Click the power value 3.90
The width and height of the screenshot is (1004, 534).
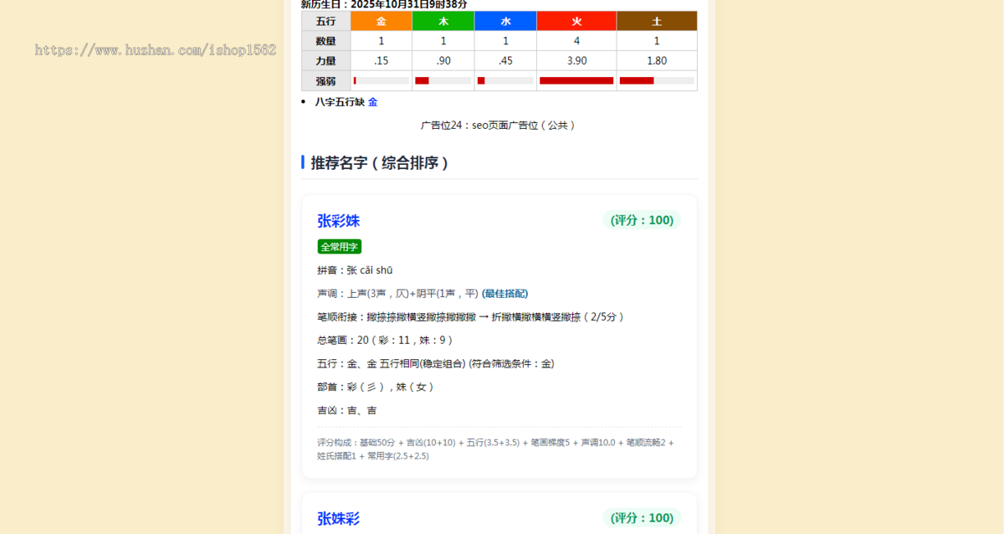coord(576,61)
